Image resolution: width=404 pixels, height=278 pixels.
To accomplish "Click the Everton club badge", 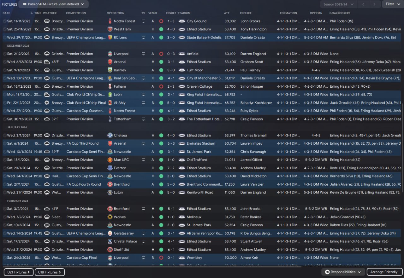I will tap(110, 168).
